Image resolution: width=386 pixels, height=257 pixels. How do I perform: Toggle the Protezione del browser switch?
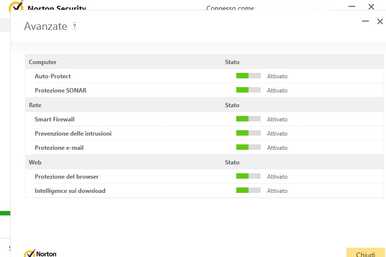pyautogui.click(x=249, y=176)
